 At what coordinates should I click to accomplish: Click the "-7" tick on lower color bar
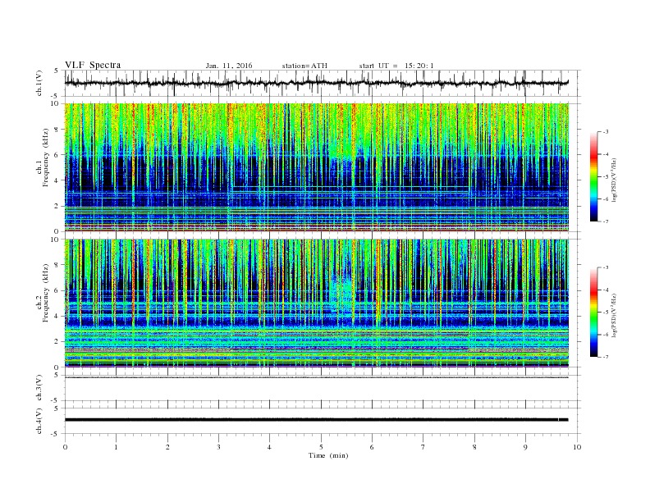coord(605,357)
